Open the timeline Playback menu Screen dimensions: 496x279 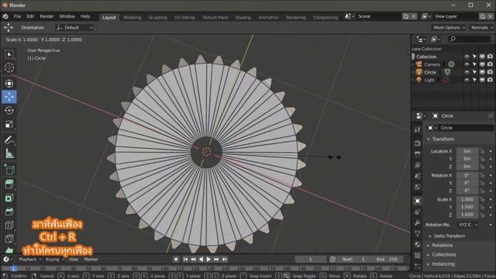point(30,259)
